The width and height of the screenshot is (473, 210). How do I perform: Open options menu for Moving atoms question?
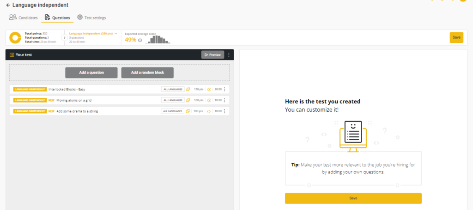pos(224,100)
